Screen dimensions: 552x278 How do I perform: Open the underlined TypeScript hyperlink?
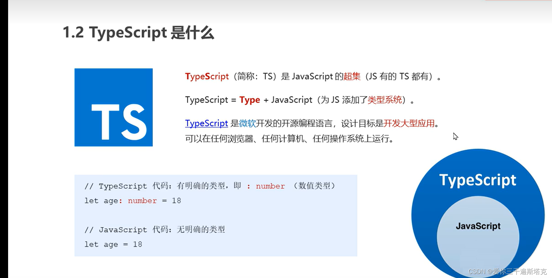[206, 123]
